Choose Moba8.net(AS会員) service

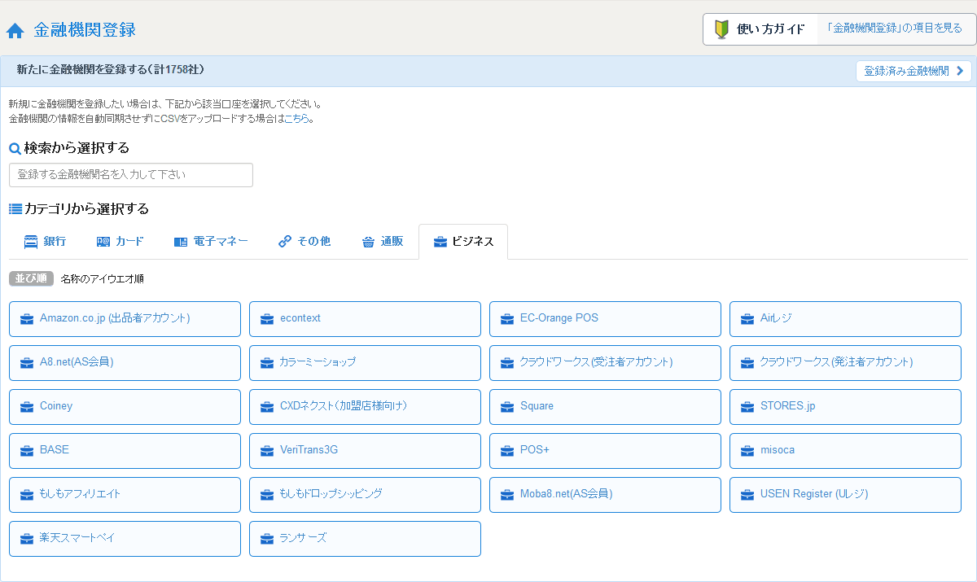coord(605,495)
